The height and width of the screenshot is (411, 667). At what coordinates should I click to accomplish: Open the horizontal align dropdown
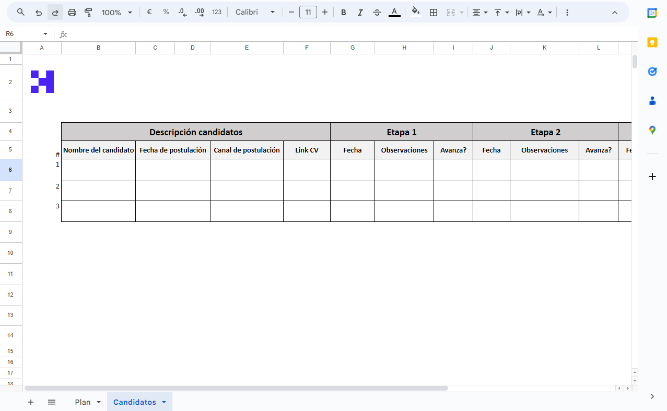coord(479,11)
